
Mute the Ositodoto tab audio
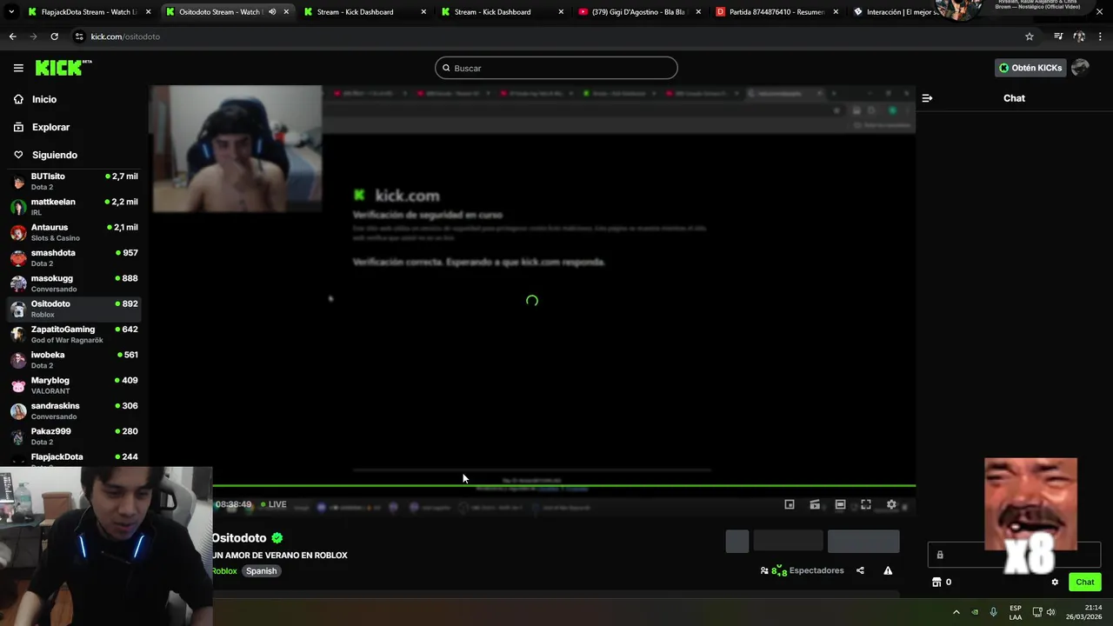tap(272, 12)
